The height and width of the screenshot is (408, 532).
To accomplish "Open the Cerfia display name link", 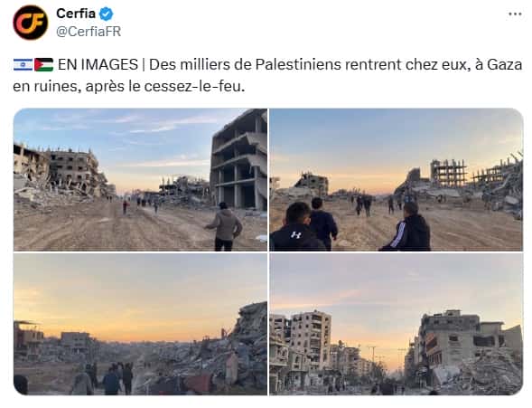I will point(76,14).
